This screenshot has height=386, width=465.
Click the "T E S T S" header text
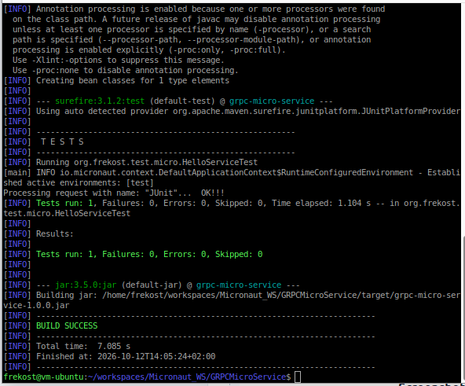pyautogui.click(x=62, y=142)
